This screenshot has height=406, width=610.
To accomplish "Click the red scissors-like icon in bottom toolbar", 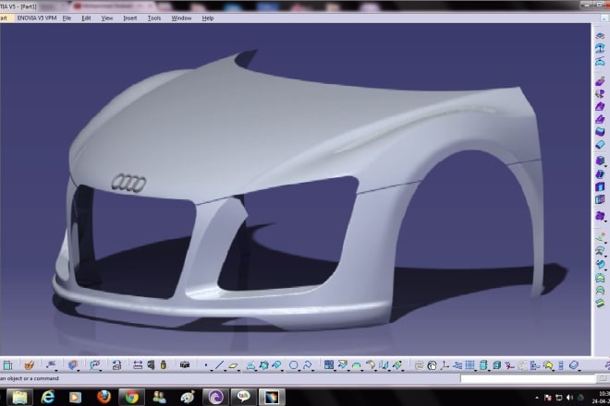I will pos(509,365).
